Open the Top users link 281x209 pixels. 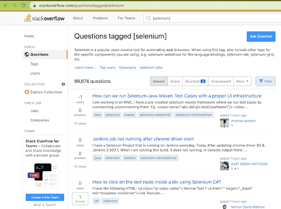(x=108, y=67)
